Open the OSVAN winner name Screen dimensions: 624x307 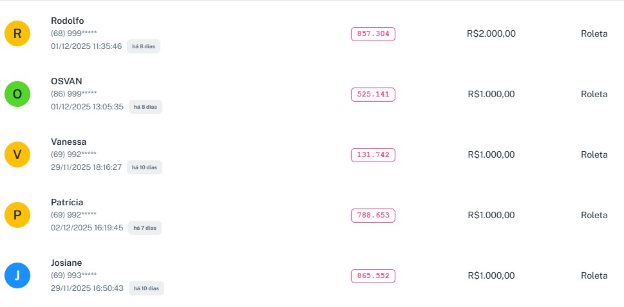point(66,81)
